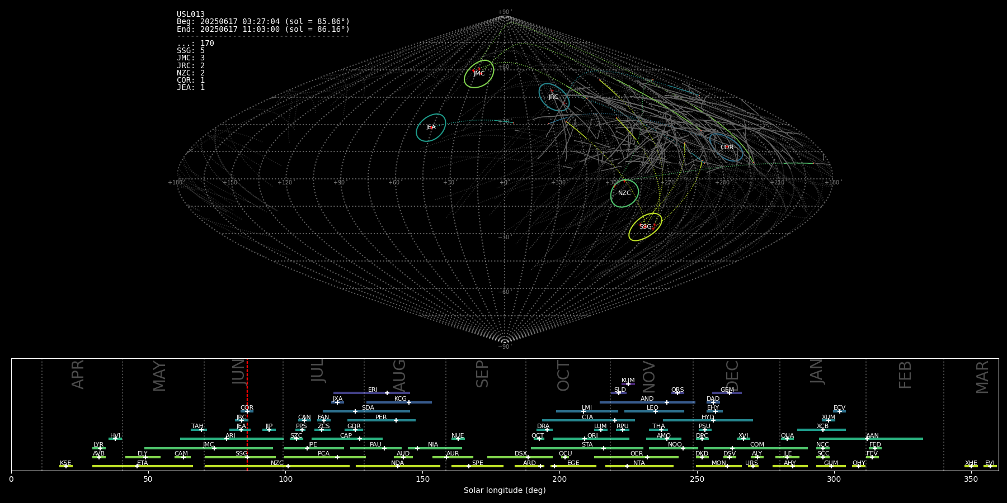Select the ORI shower bar in the timeline
The image size is (1007, 503).
(x=591, y=439)
